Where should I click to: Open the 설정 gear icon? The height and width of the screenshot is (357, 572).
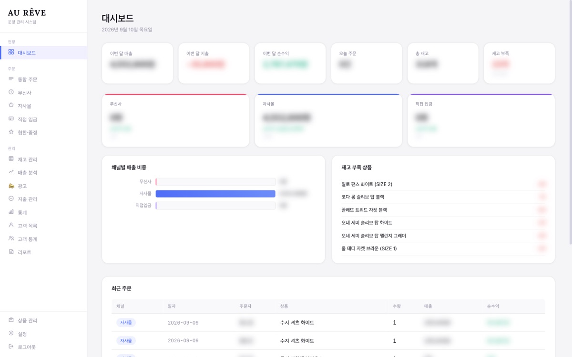[11, 334]
